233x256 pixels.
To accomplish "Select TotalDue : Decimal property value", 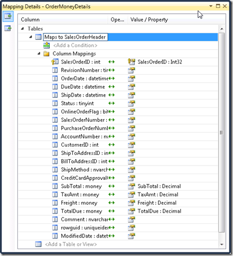I will point(160,211).
